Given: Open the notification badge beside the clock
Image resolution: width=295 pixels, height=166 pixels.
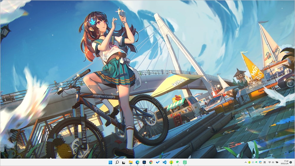Looking at the screenshot, I should point(291,162).
